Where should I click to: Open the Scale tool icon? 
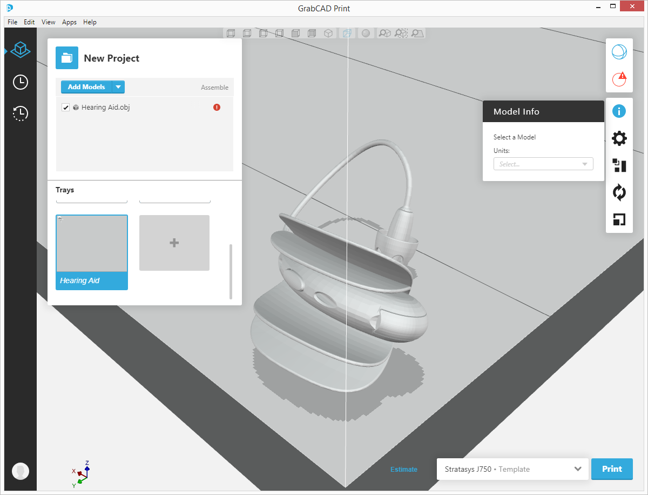[x=619, y=219]
